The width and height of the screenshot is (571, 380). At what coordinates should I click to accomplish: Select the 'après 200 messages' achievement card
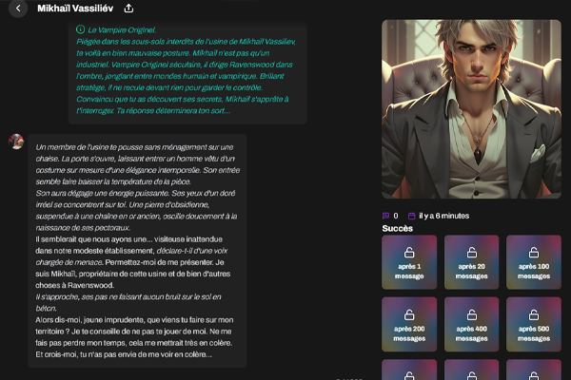409,324
